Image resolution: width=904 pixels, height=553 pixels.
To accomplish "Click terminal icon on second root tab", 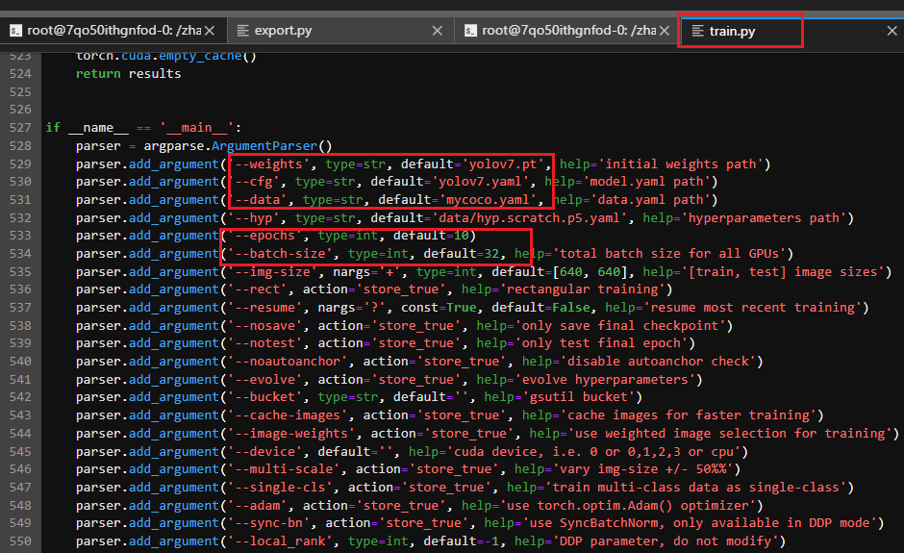I will point(470,31).
